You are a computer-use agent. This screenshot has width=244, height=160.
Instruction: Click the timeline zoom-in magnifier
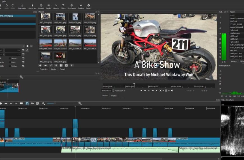80,103
